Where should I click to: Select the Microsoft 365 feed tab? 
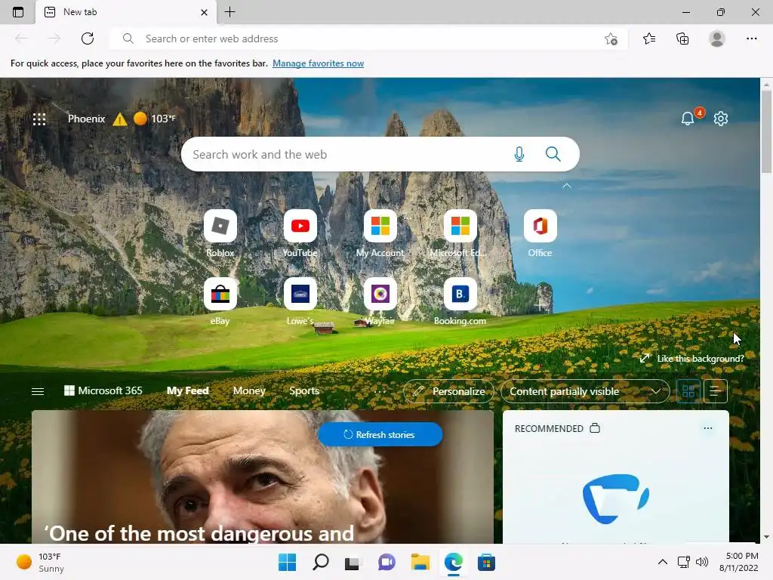point(103,390)
